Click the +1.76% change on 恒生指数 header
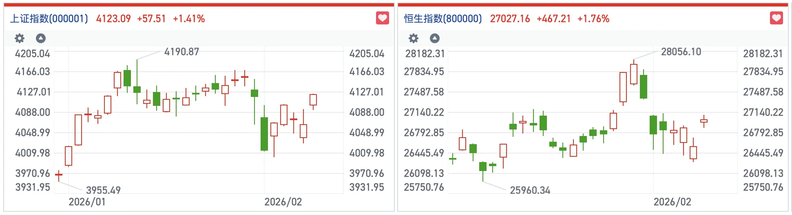This screenshot has height=215, width=792. 593,19
